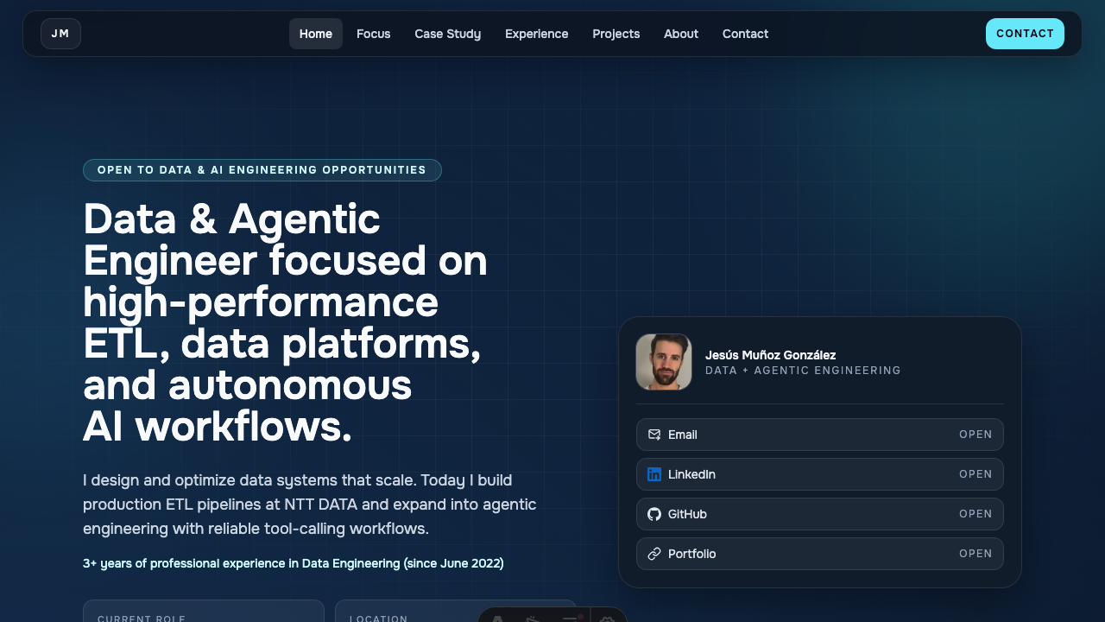The width and height of the screenshot is (1105, 622).
Task: Select the GitHub icon in the contact card
Action: (x=654, y=514)
